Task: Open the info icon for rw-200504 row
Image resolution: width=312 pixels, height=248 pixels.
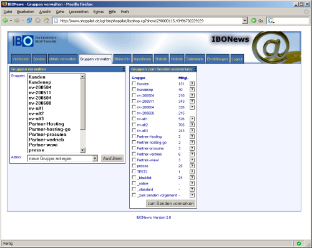Action: pos(192,95)
